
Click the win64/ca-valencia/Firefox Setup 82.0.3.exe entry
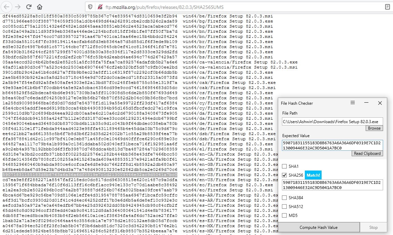click(x=240, y=62)
